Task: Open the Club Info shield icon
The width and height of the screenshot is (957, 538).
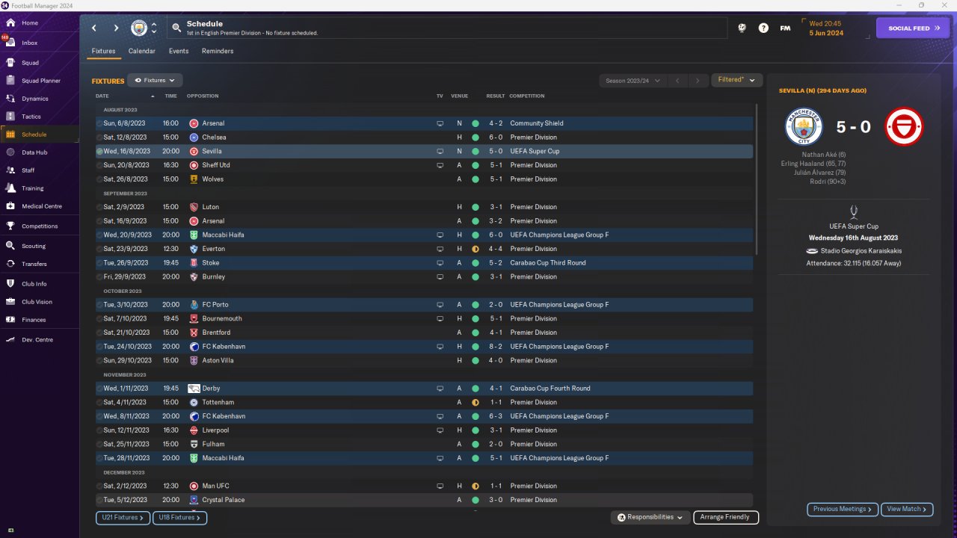Action: coord(10,284)
